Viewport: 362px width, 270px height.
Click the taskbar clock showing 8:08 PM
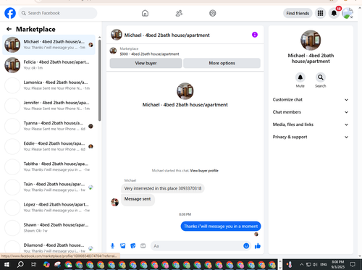tap(338, 264)
